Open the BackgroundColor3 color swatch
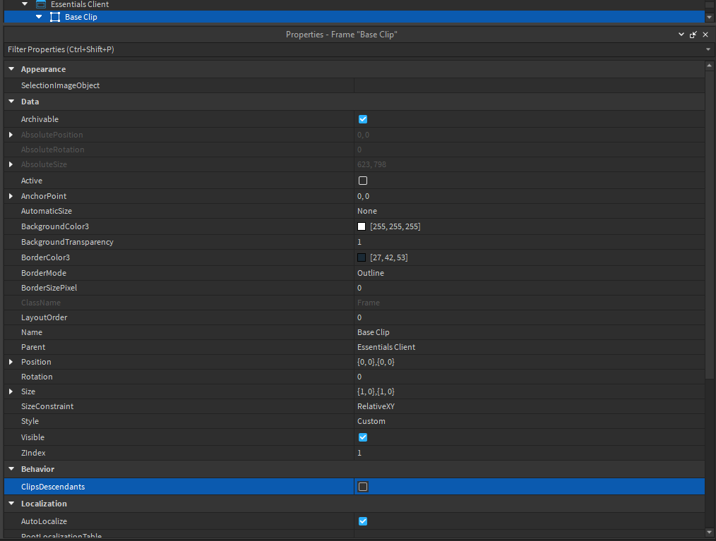 (361, 226)
